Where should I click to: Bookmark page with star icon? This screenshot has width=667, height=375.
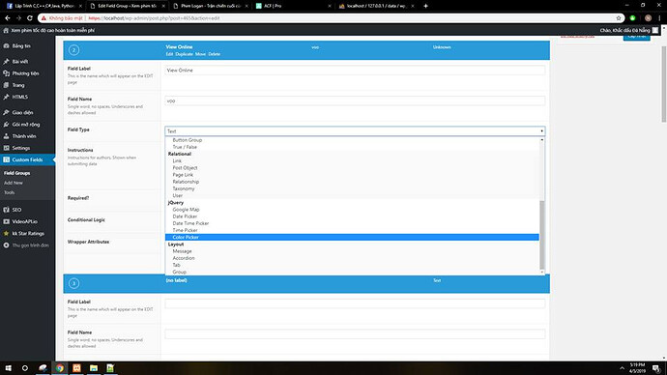click(619, 18)
